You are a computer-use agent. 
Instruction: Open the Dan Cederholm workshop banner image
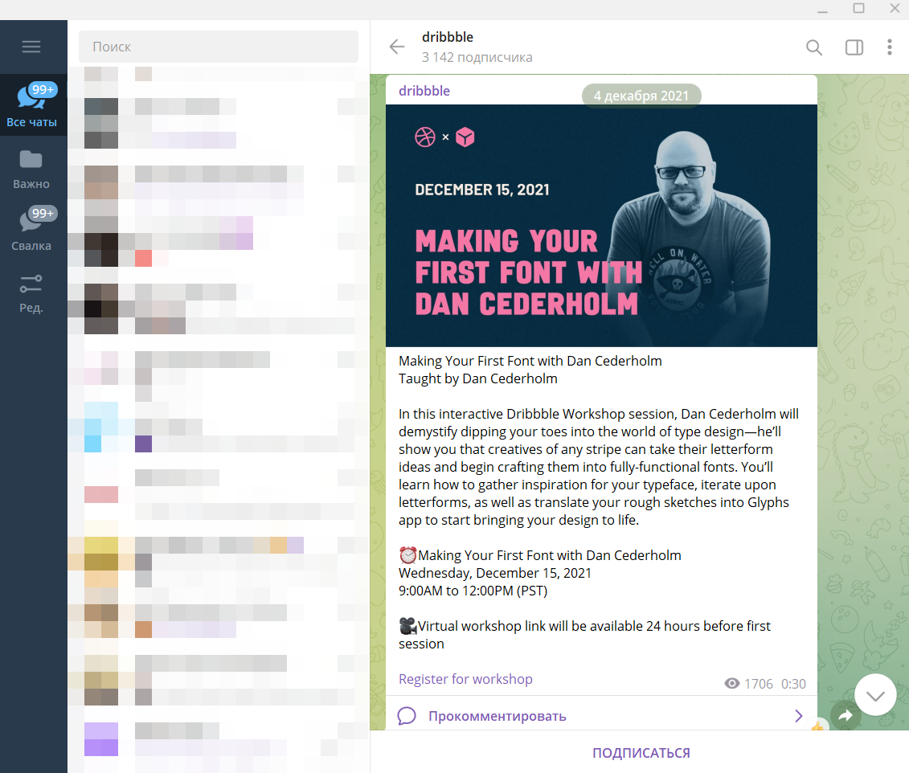(x=601, y=226)
